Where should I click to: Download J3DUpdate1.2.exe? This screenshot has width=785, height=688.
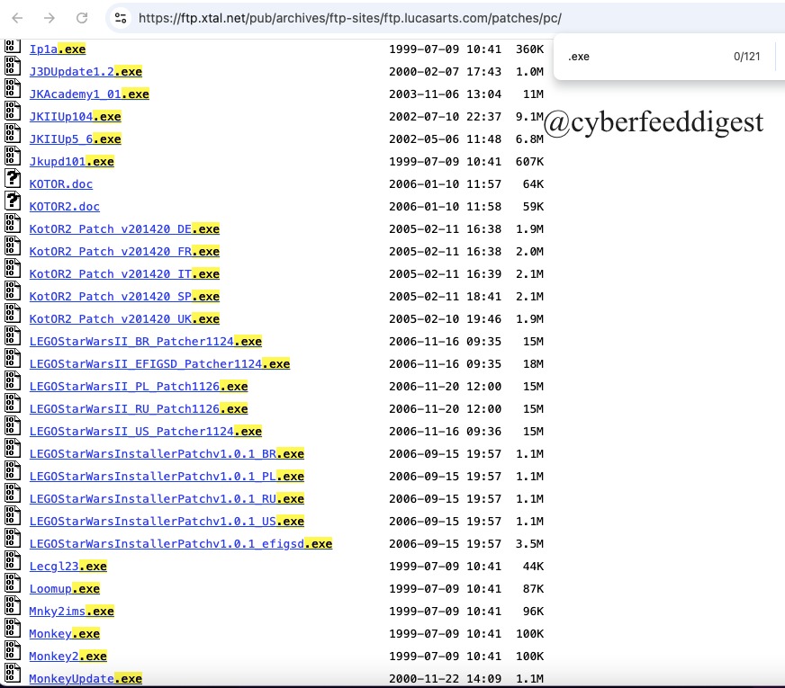tap(86, 72)
